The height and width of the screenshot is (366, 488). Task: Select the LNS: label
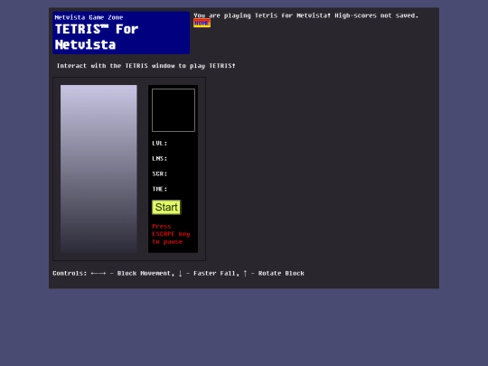coord(160,159)
